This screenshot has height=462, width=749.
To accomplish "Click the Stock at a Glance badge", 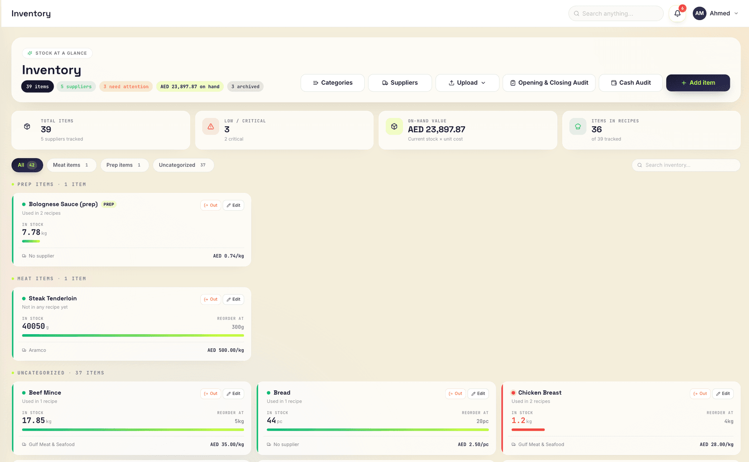I will point(57,53).
